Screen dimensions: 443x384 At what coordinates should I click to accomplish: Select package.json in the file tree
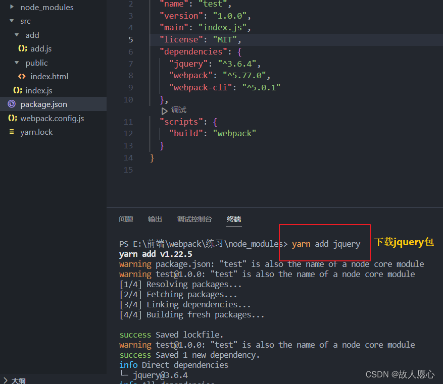[44, 104]
